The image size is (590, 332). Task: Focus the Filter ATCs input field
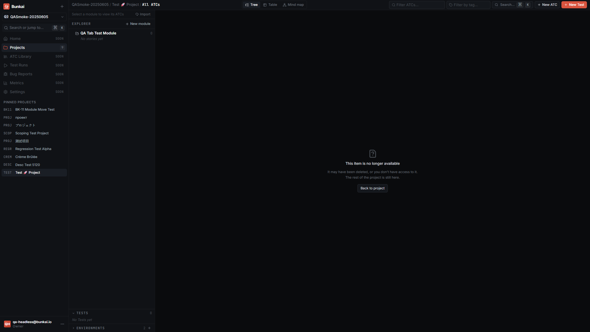417,5
